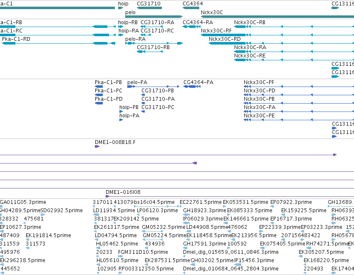Click the Pka-C1-PC protein label
This screenshot has width=354, height=275.
[109, 91]
